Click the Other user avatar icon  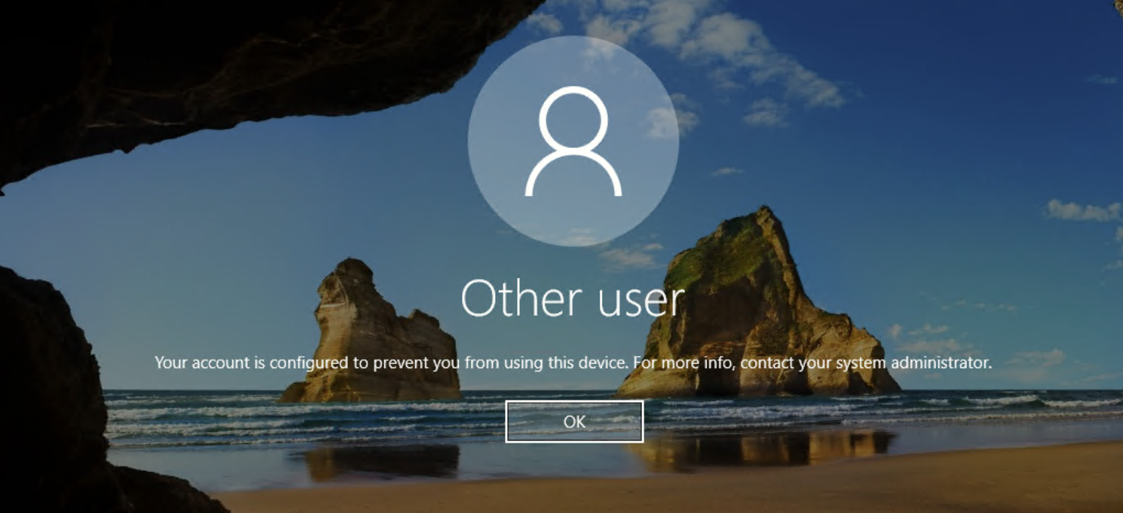574,141
